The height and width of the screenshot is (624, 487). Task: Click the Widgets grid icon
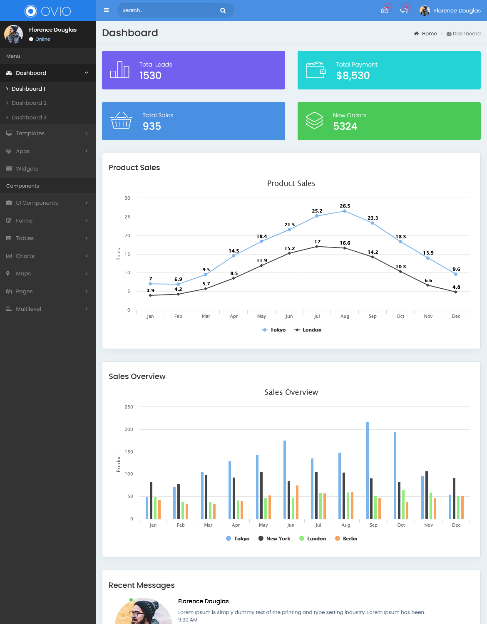point(9,168)
